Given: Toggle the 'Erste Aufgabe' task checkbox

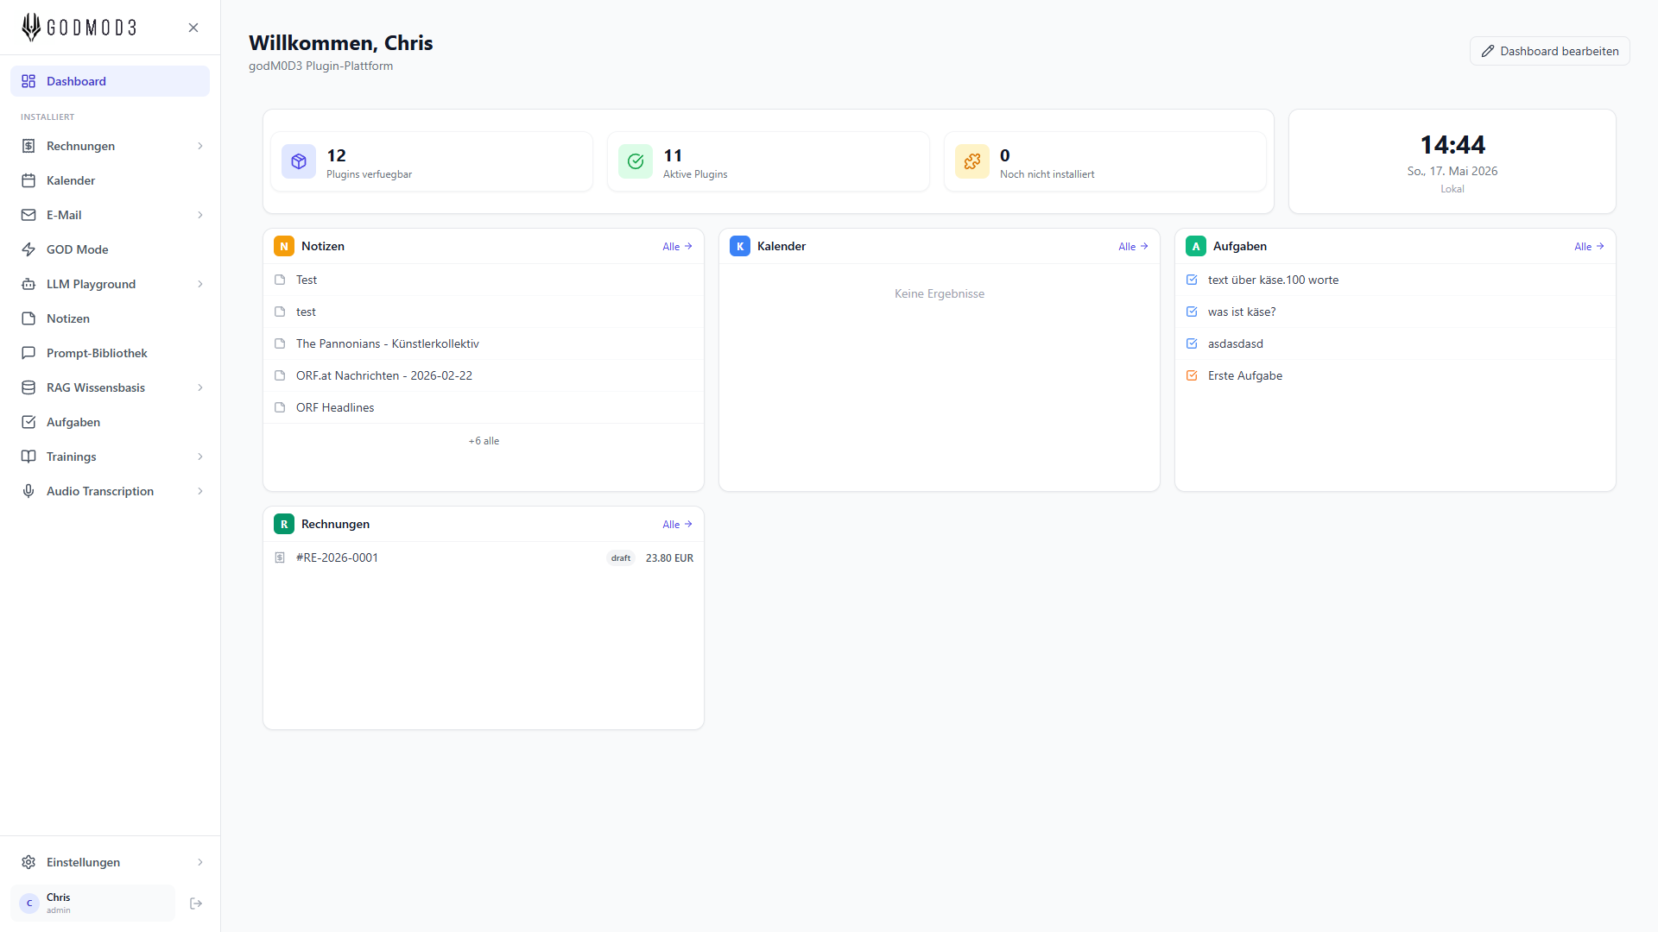Looking at the screenshot, I should click(x=1192, y=375).
